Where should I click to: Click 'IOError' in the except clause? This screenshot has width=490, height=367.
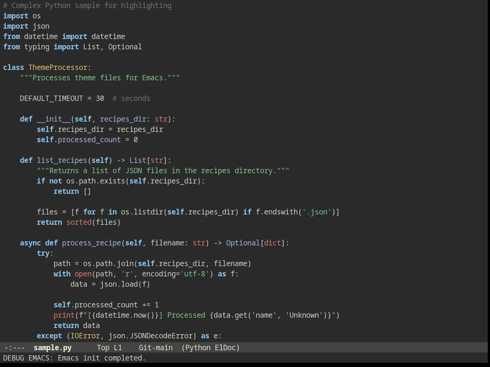(85, 336)
